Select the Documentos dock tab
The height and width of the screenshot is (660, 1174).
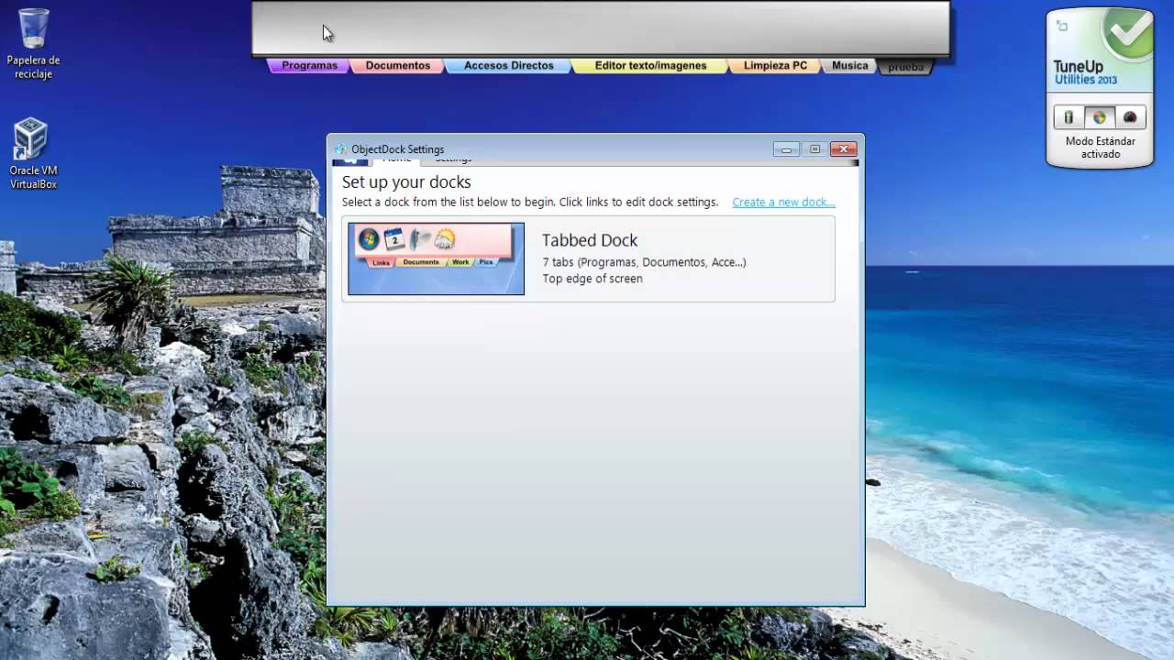[x=397, y=66]
